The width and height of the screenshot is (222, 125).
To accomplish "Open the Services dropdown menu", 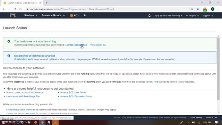I will tap(31, 15).
